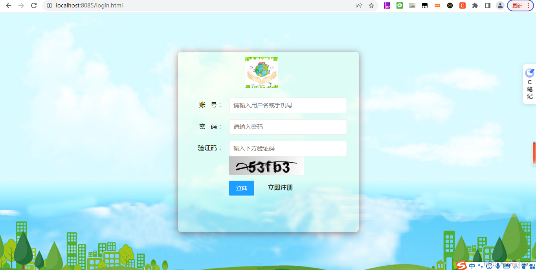The height and width of the screenshot is (270, 536).
Task: Open the Sogou toolbox grid menu
Action: coord(532,266)
